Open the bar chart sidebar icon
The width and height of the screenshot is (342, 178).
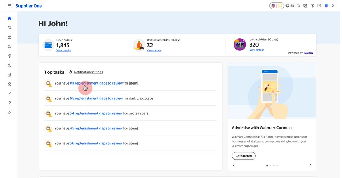(10, 75)
